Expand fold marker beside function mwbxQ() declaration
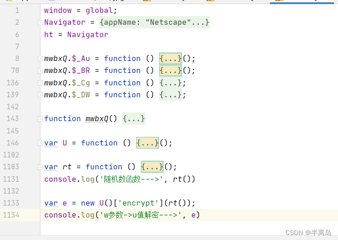Screen dimensions: 338x240 click(40, 119)
